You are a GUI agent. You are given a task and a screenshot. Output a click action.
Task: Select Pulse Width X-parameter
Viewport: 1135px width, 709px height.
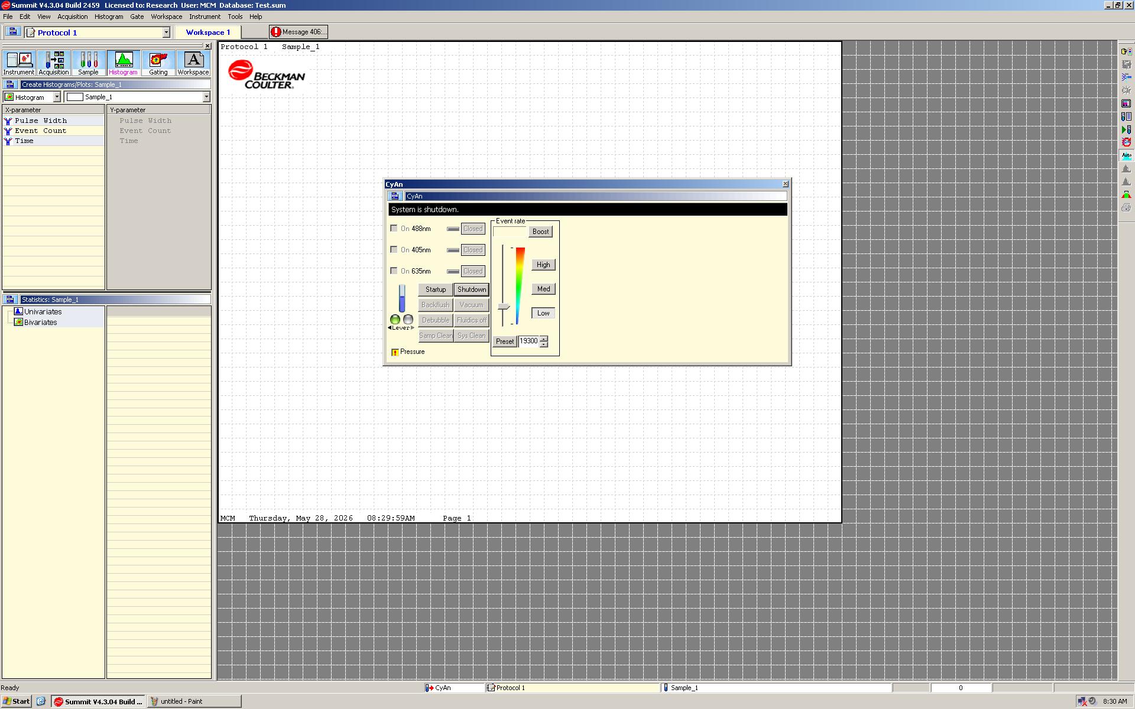(53, 121)
